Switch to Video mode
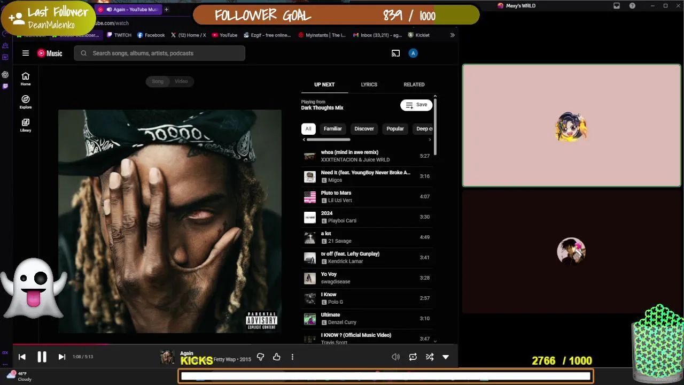 coord(181,81)
